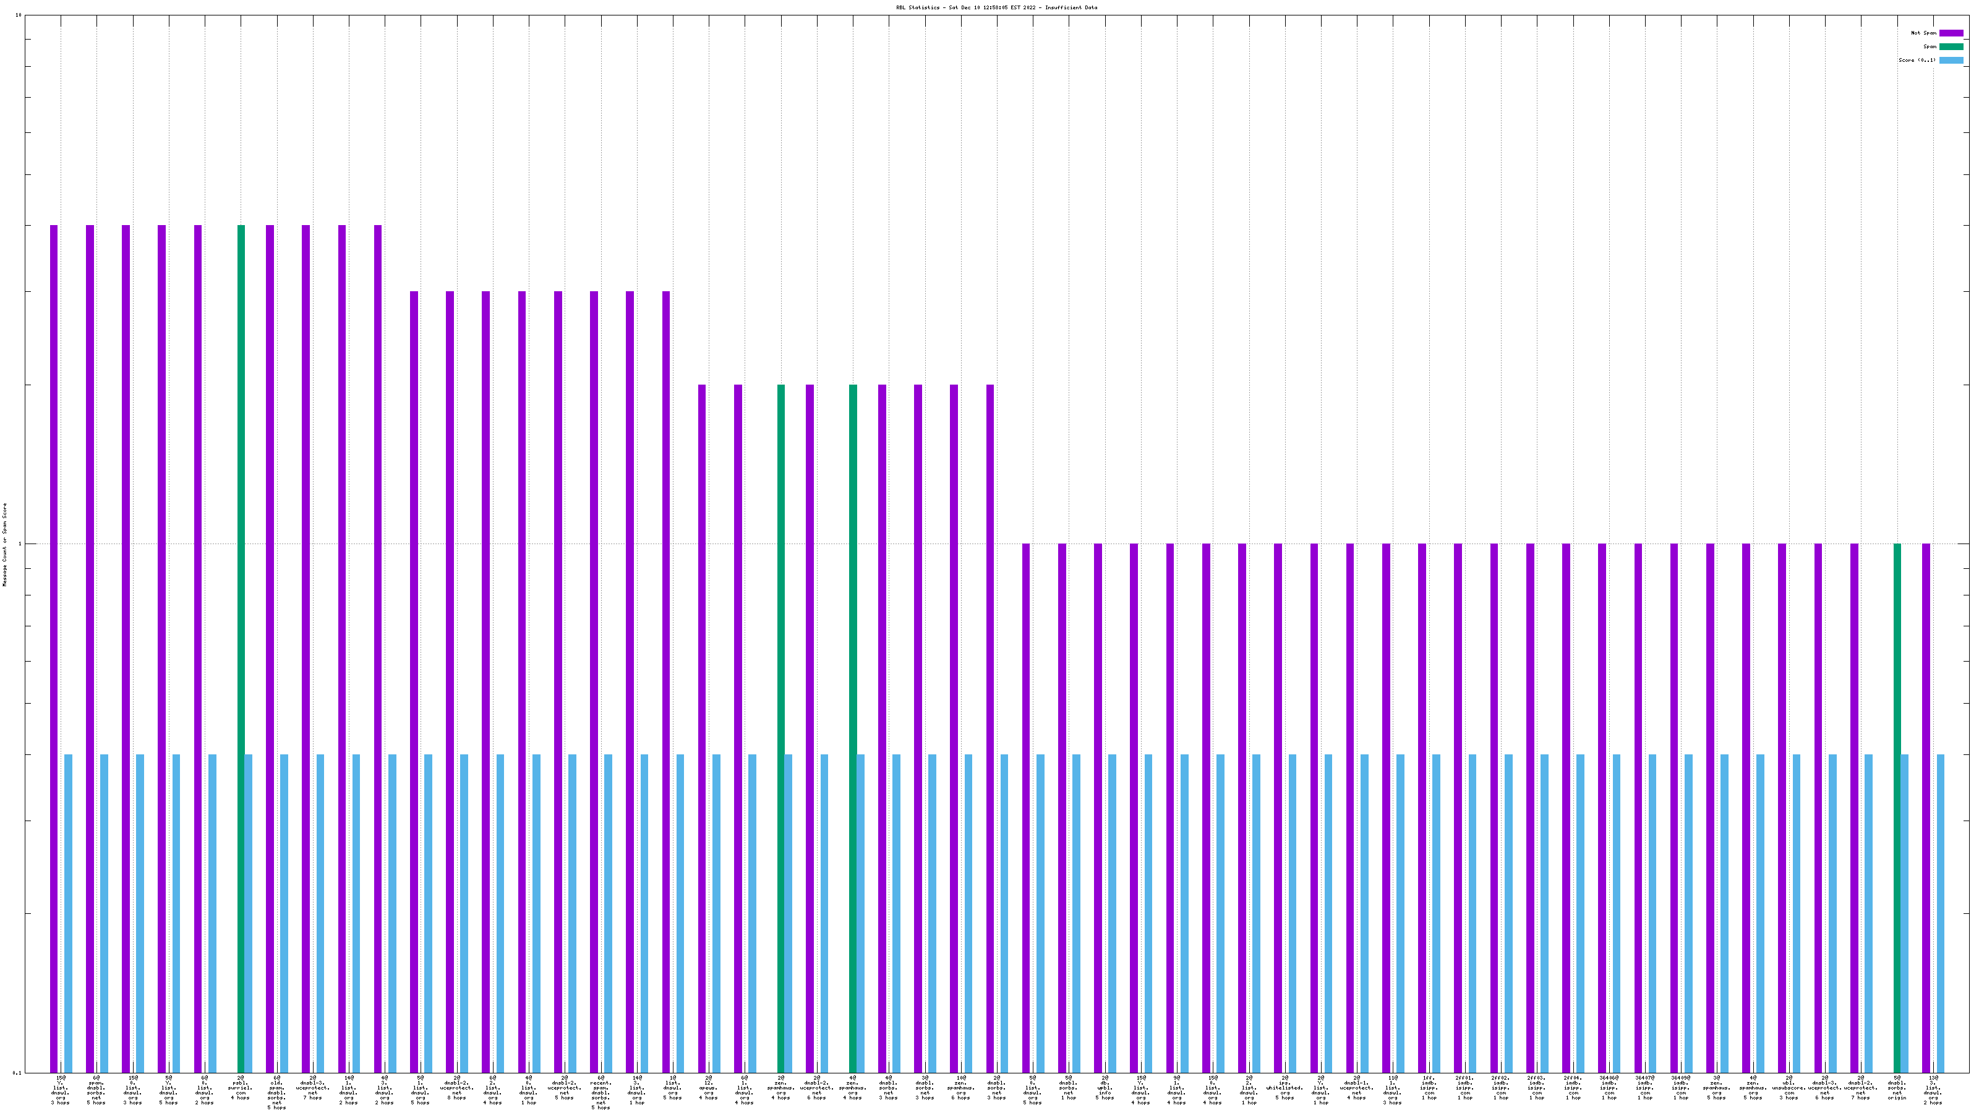Screen dimensions: 1979x1113
Task: Click the RBL Statistics chart title
Action: pos(996,7)
